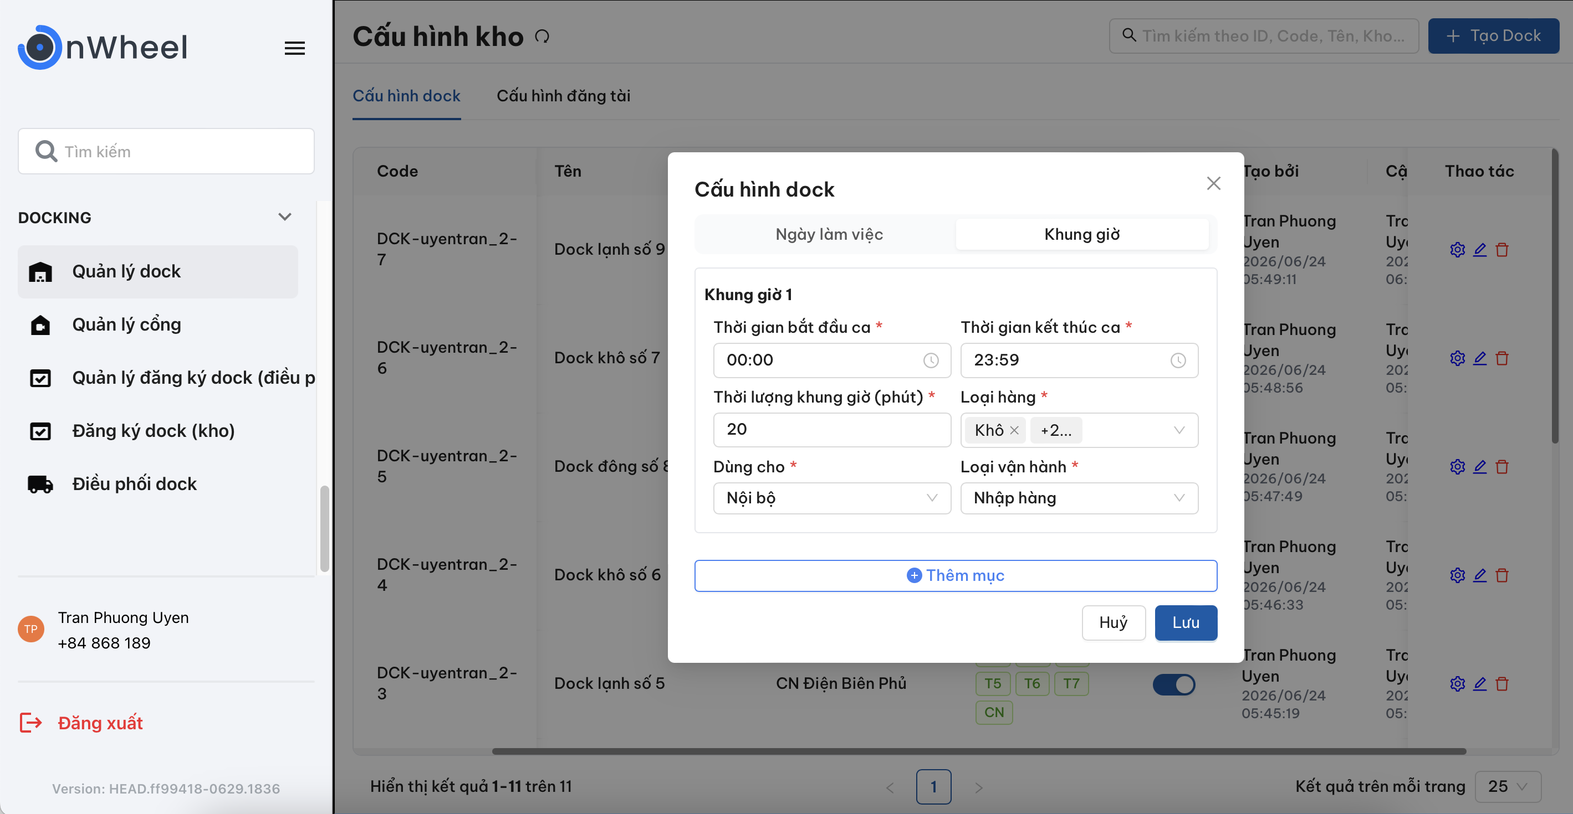Viewport: 1573px width, 814px height.
Task: Close the Cấu hình dock dialog
Action: (x=1213, y=184)
